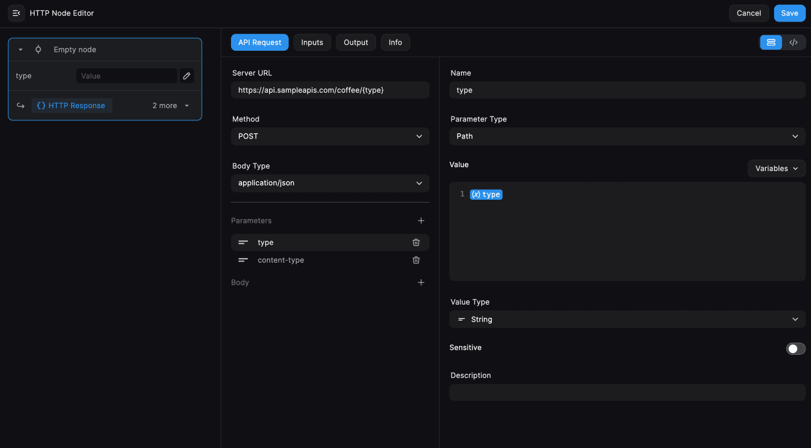Open the Info tab

coord(395,42)
